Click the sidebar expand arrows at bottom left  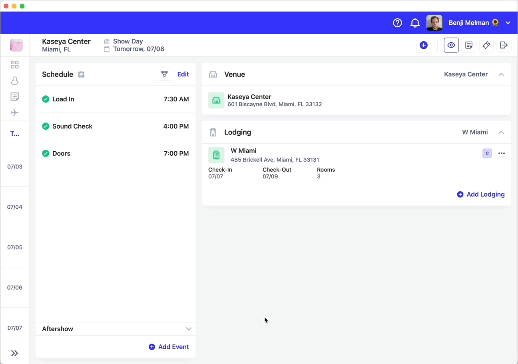coord(15,353)
